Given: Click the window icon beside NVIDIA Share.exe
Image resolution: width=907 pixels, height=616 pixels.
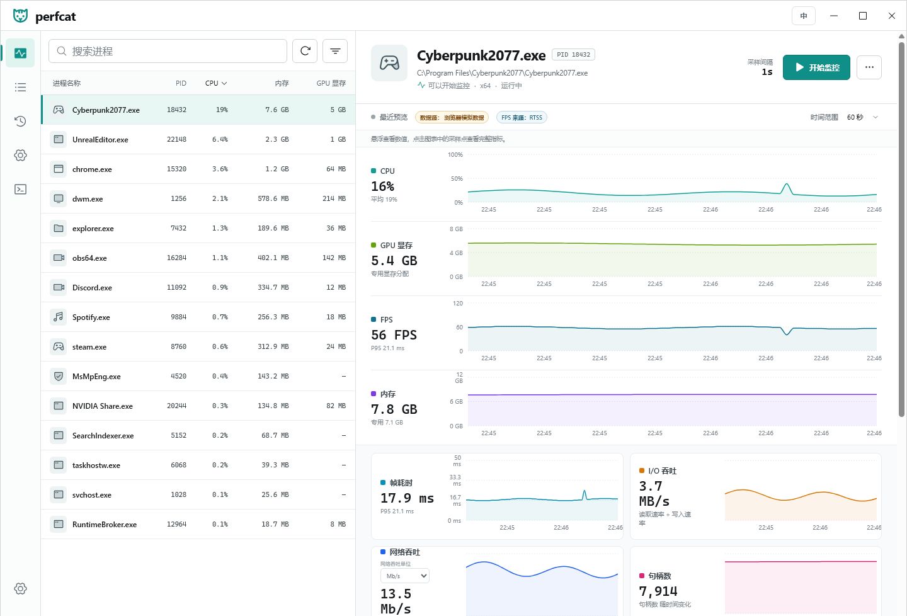Looking at the screenshot, I should point(59,406).
